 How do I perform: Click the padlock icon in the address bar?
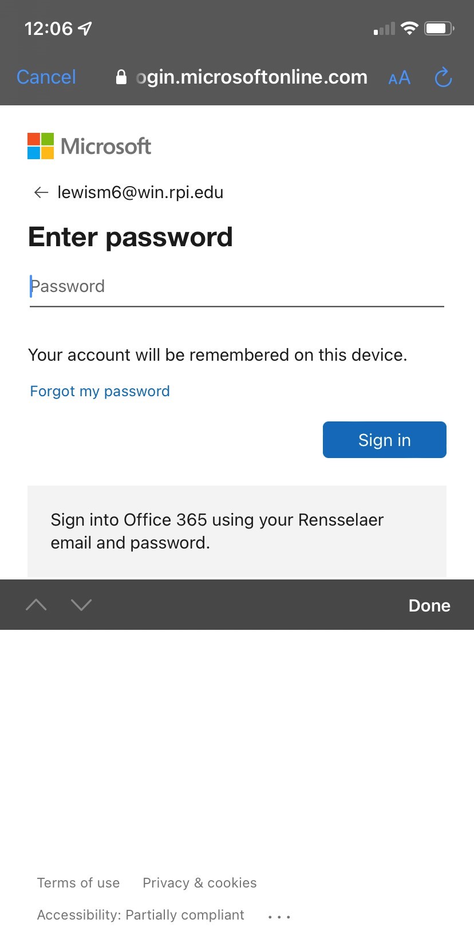[121, 77]
